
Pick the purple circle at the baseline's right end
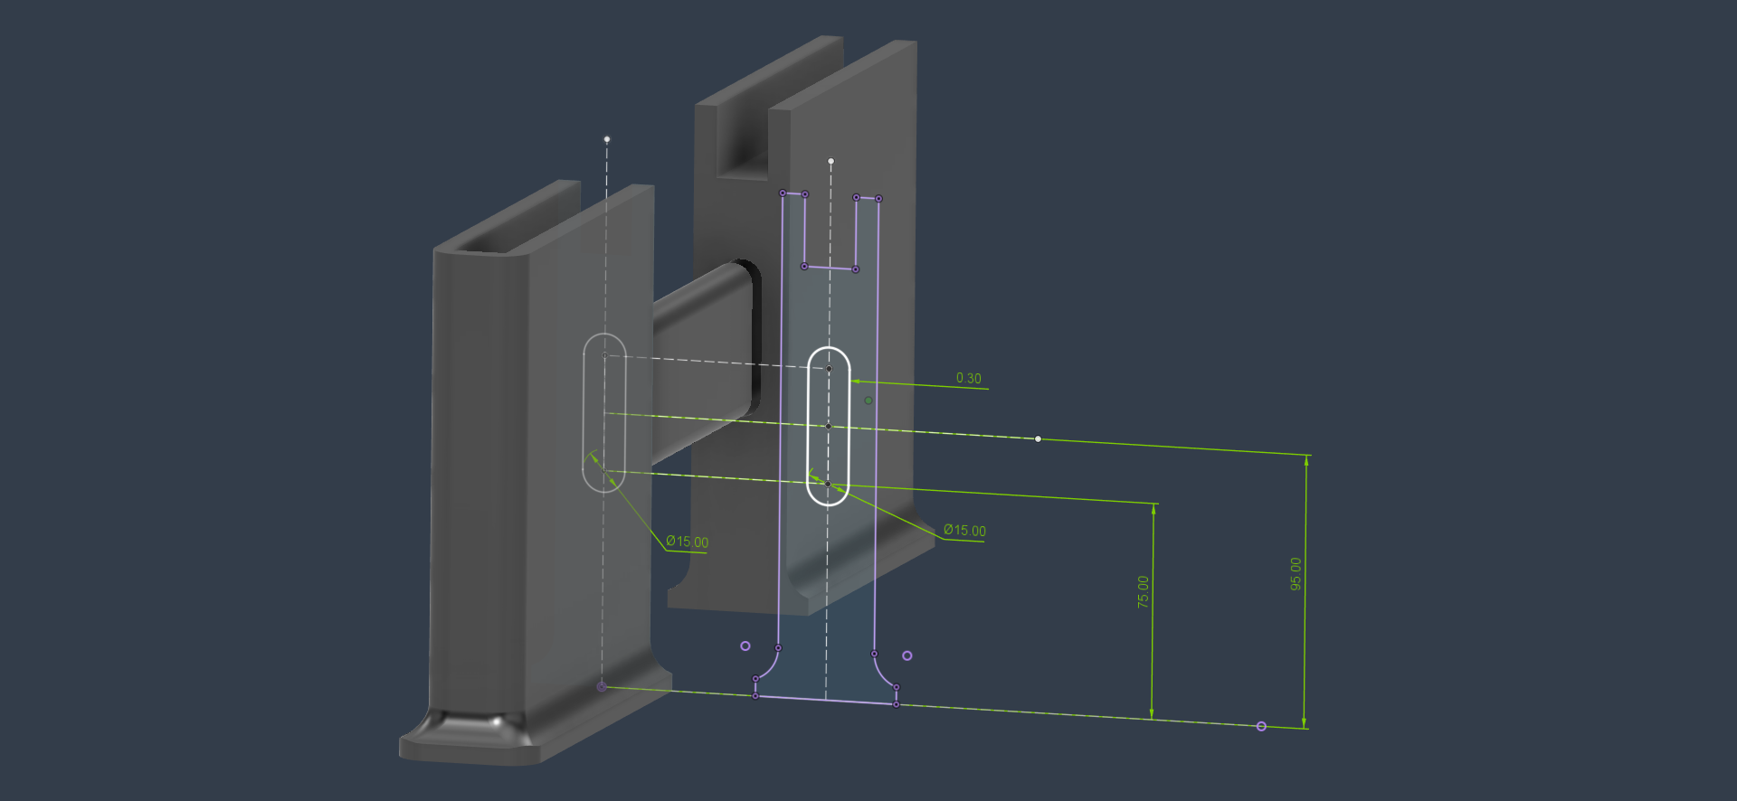pos(1261,726)
